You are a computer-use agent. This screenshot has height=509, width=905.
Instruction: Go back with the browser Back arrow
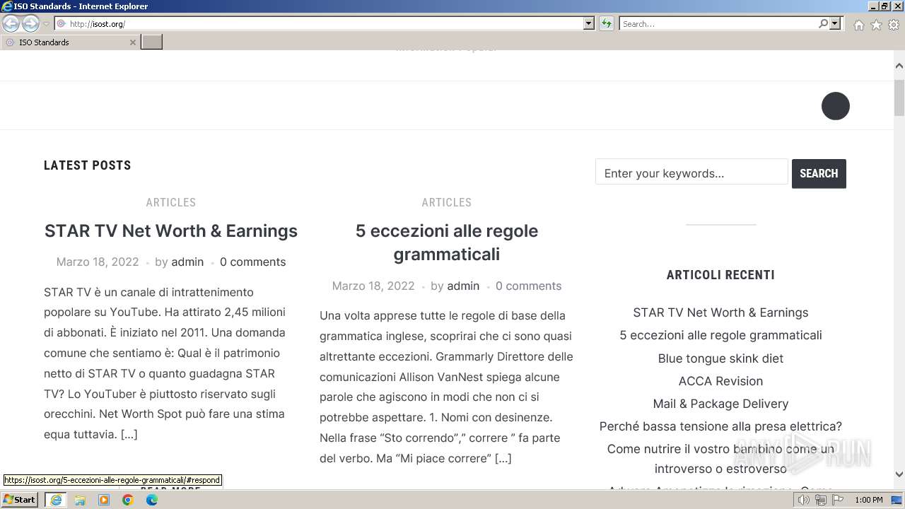pos(11,24)
